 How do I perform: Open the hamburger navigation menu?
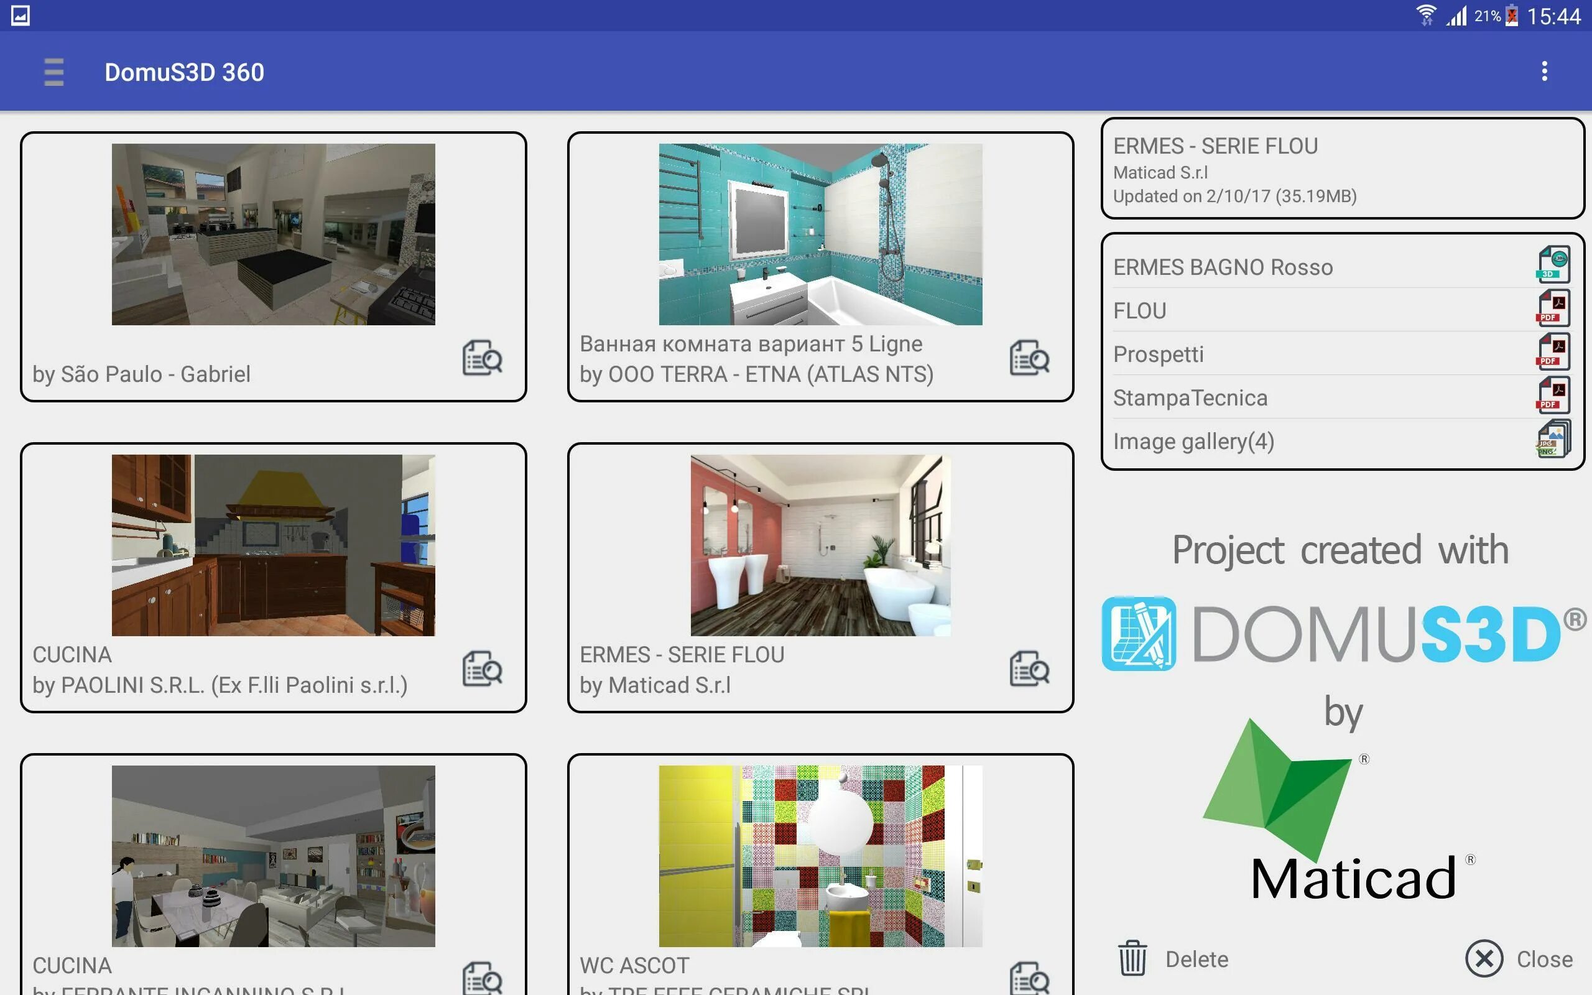point(54,72)
